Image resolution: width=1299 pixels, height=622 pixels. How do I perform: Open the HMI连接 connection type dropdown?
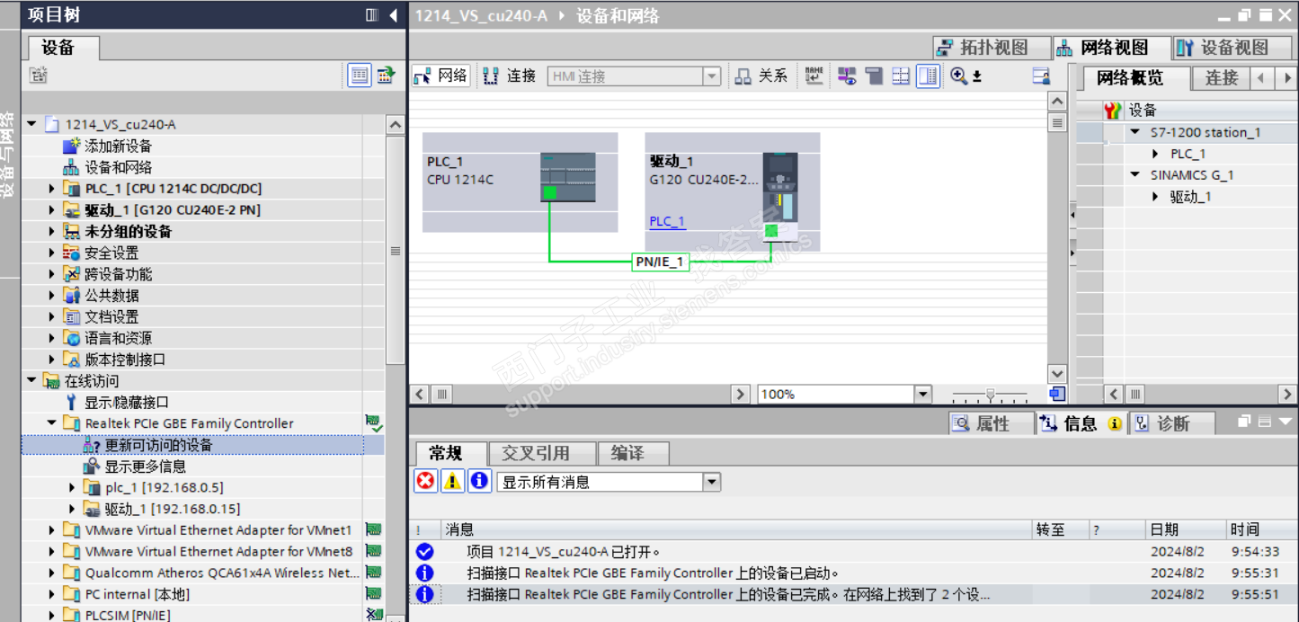pyautogui.click(x=711, y=77)
